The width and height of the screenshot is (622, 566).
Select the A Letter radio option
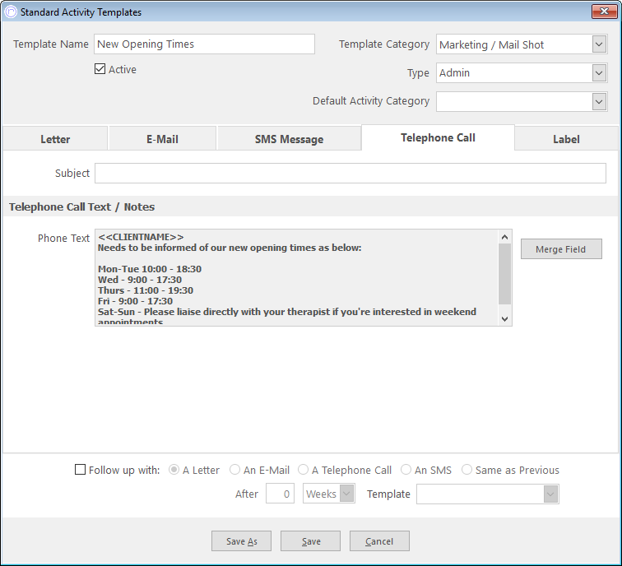click(174, 470)
